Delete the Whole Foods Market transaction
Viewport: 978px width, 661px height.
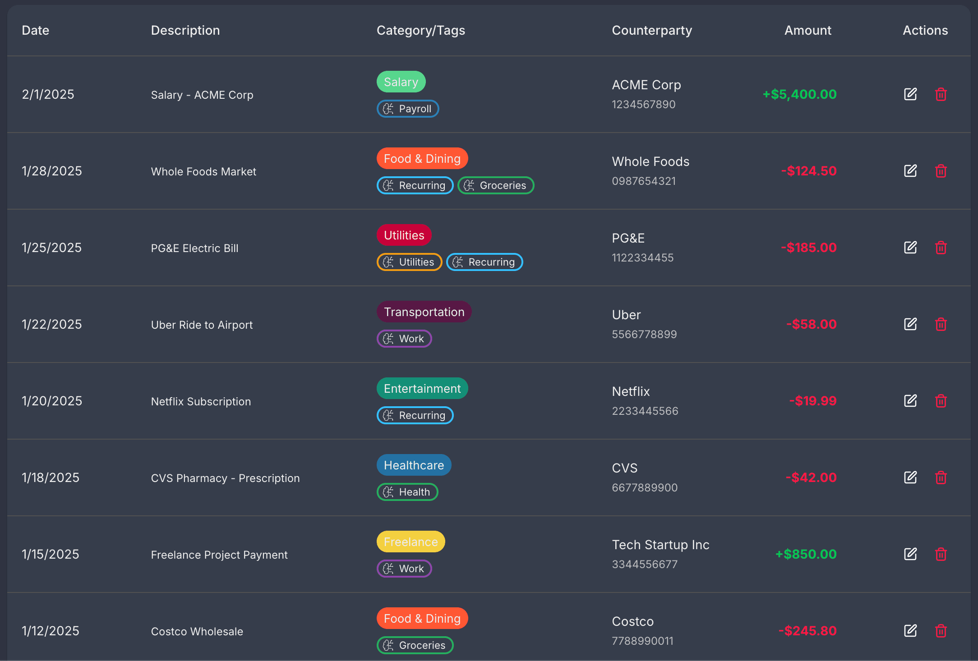pos(941,171)
